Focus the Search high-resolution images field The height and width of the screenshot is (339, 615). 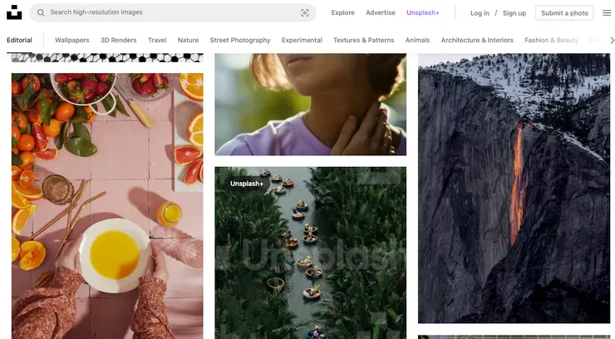pyautogui.click(x=173, y=12)
